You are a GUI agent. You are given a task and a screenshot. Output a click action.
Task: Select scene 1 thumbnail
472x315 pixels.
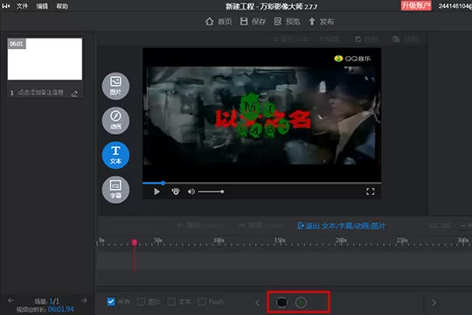click(45, 59)
